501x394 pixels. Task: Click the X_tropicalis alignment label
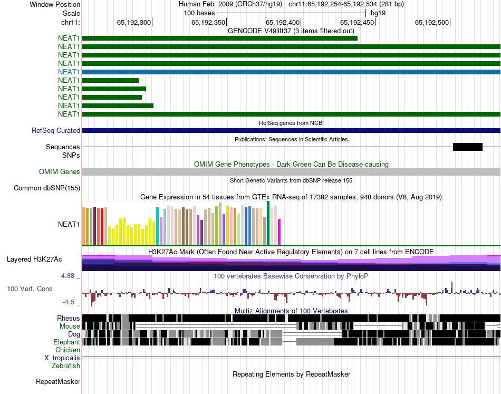tap(62, 358)
